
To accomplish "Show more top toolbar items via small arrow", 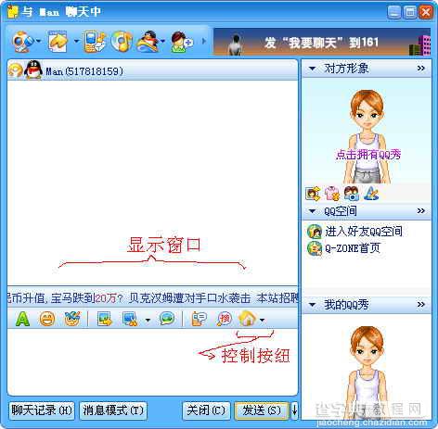I will tap(204, 41).
